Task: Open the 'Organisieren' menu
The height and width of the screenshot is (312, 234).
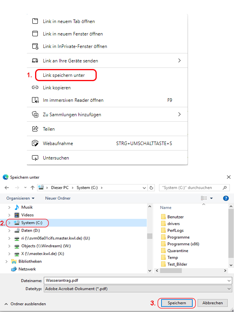Action: point(20,198)
